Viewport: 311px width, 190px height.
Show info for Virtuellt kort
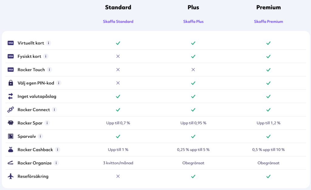pos(48,43)
